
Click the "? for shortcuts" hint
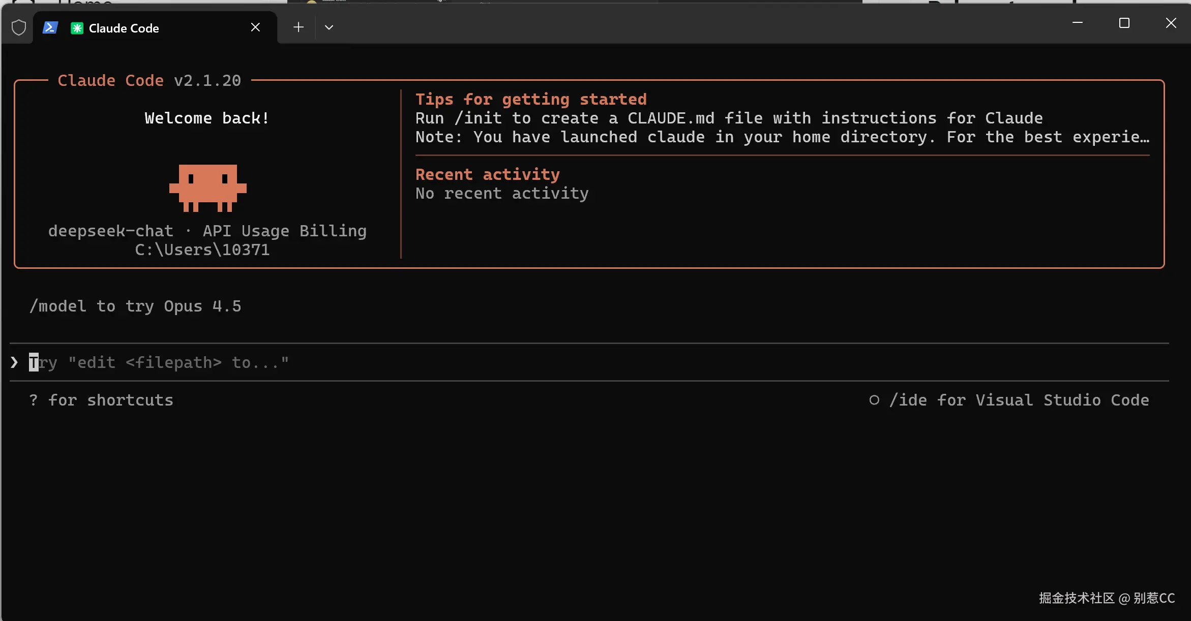(101, 400)
